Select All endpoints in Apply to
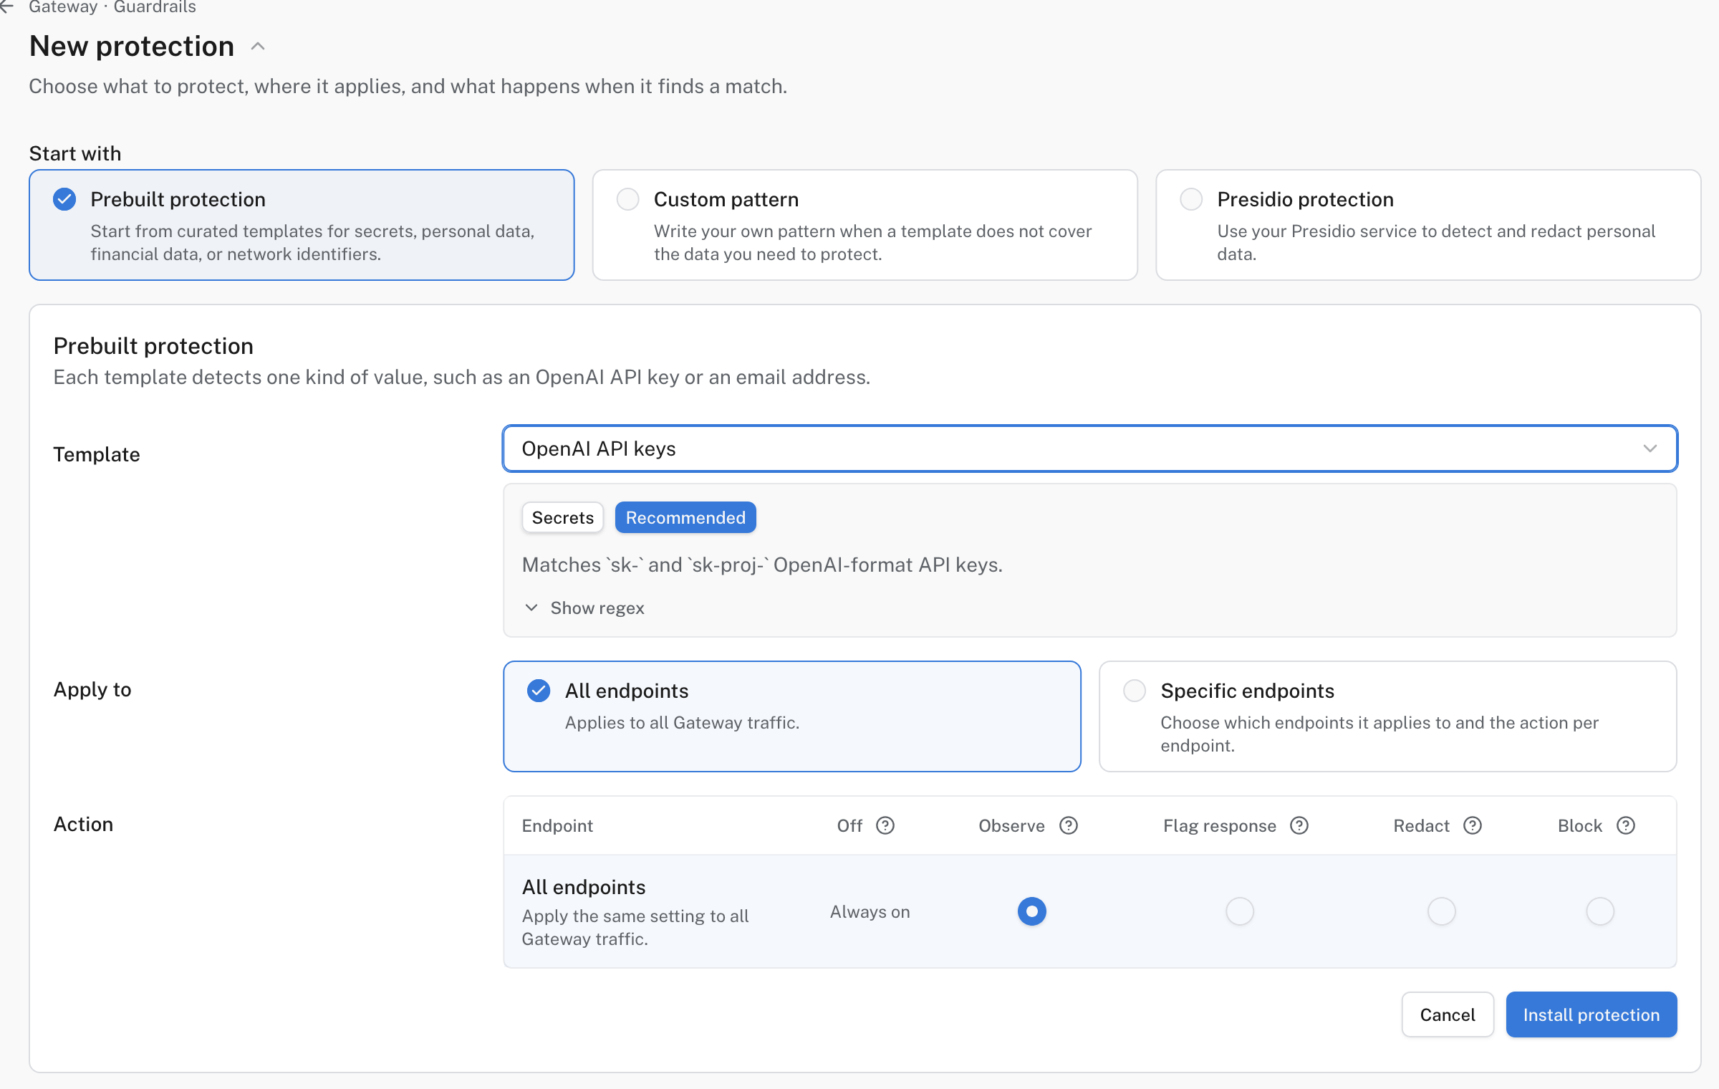 [792, 716]
